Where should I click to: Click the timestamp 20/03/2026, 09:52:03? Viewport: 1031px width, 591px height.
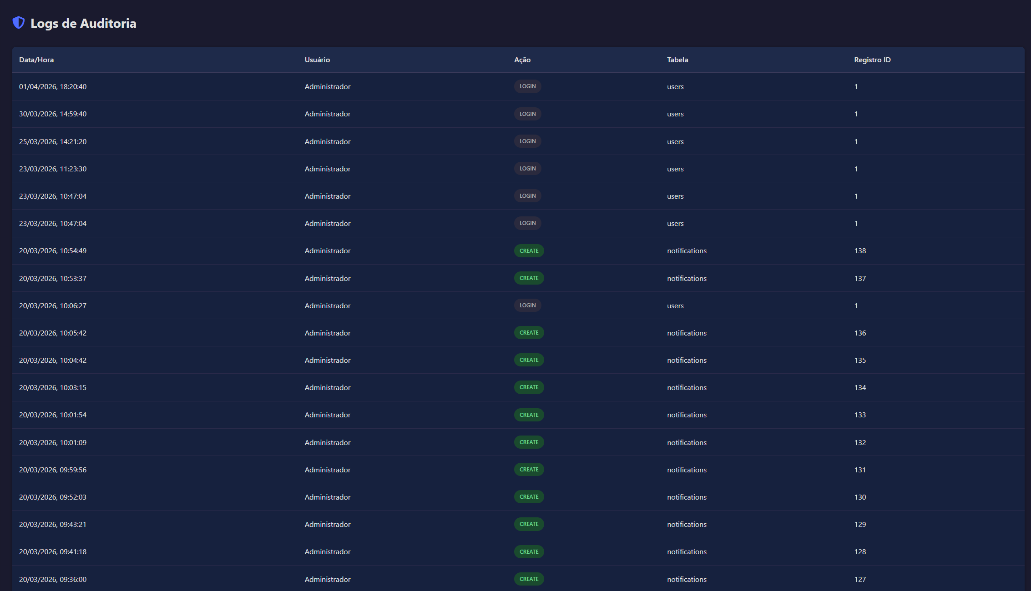tap(53, 497)
